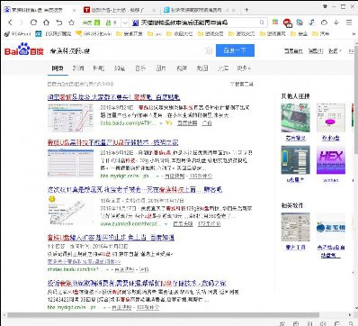Click the browser forward arrow

(21, 23)
